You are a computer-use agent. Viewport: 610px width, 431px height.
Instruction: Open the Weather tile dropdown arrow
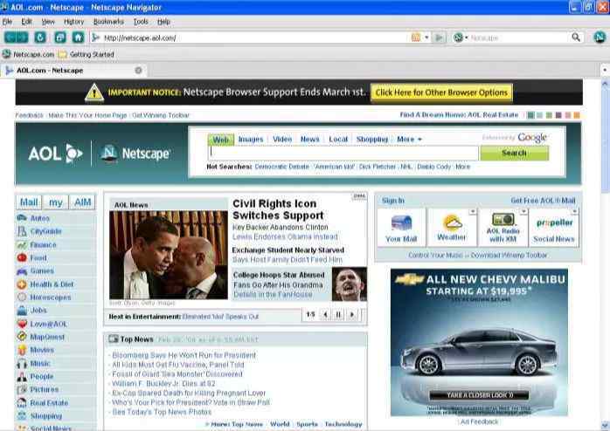pyautogui.click(x=473, y=212)
